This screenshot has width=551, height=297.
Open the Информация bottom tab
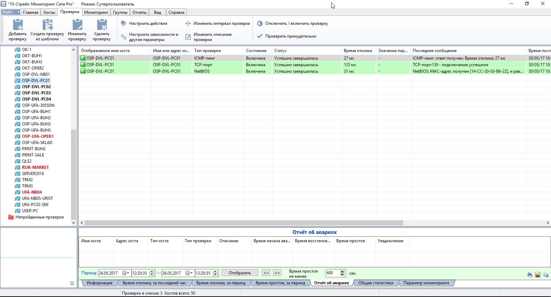coord(100,283)
